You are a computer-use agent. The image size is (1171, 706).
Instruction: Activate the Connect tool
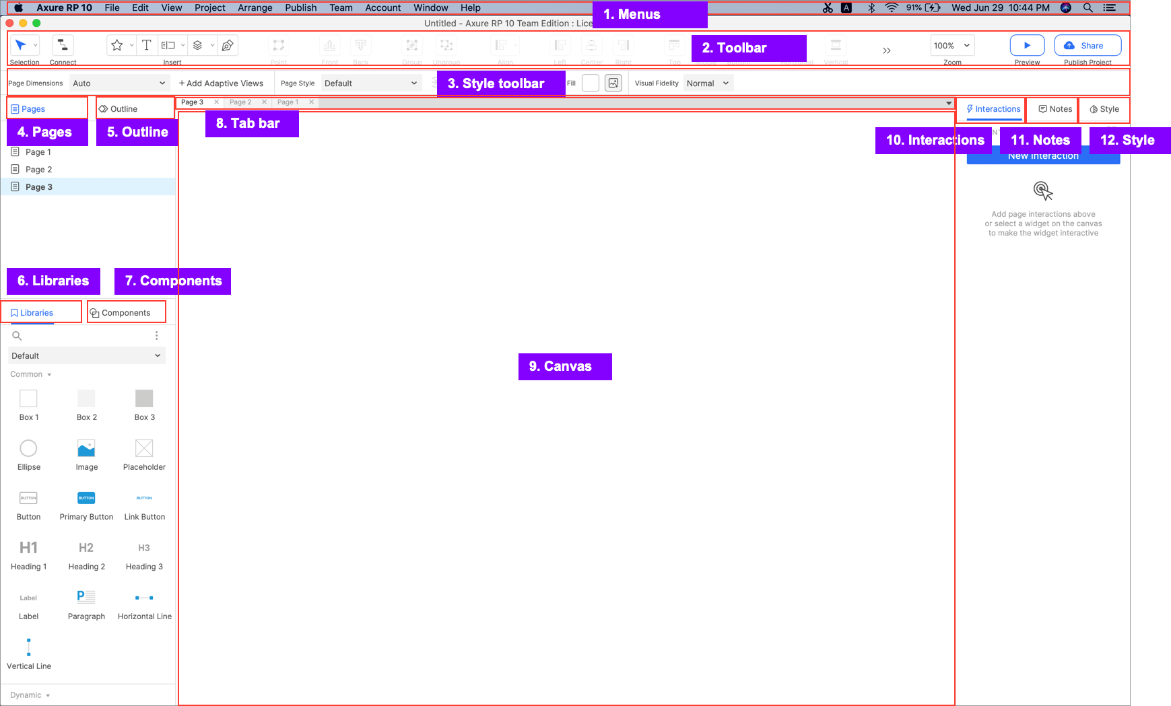tap(63, 45)
